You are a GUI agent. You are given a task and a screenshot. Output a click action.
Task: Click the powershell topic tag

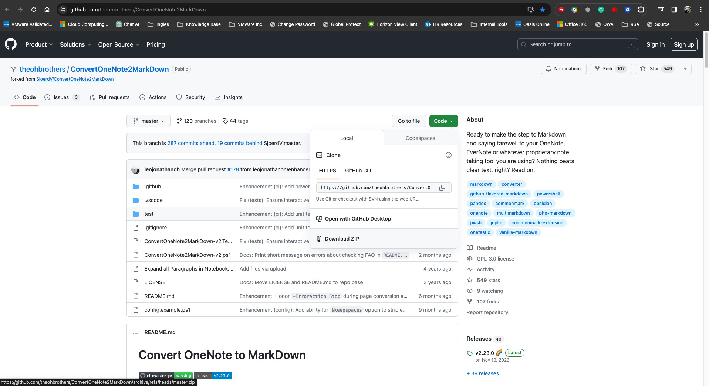pos(548,194)
